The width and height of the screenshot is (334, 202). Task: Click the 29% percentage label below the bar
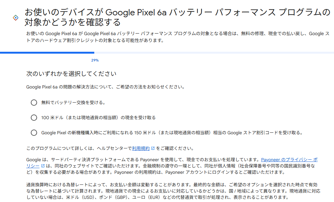(95, 60)
